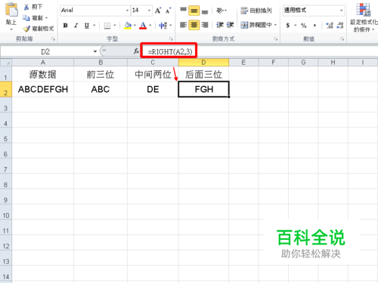Open the font size 14 dropdown
378x283 pixels.
point(149,11)
